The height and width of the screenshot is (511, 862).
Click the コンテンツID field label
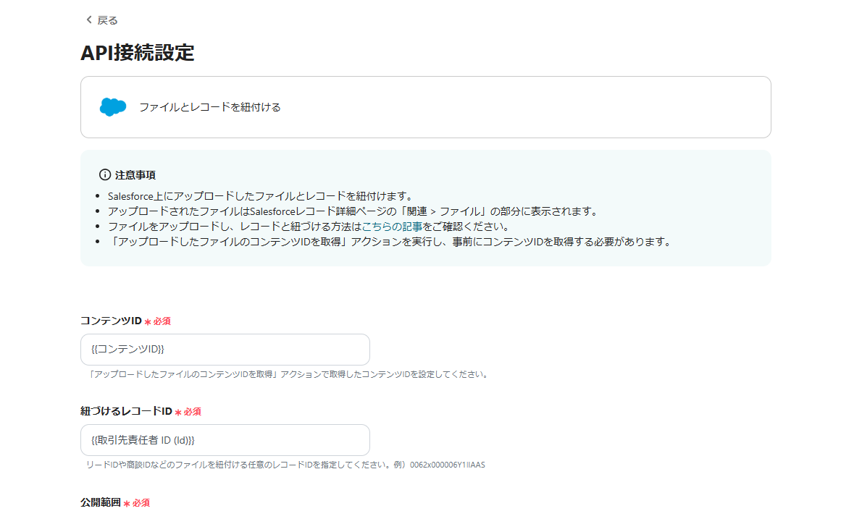click(x=111, y=321)
